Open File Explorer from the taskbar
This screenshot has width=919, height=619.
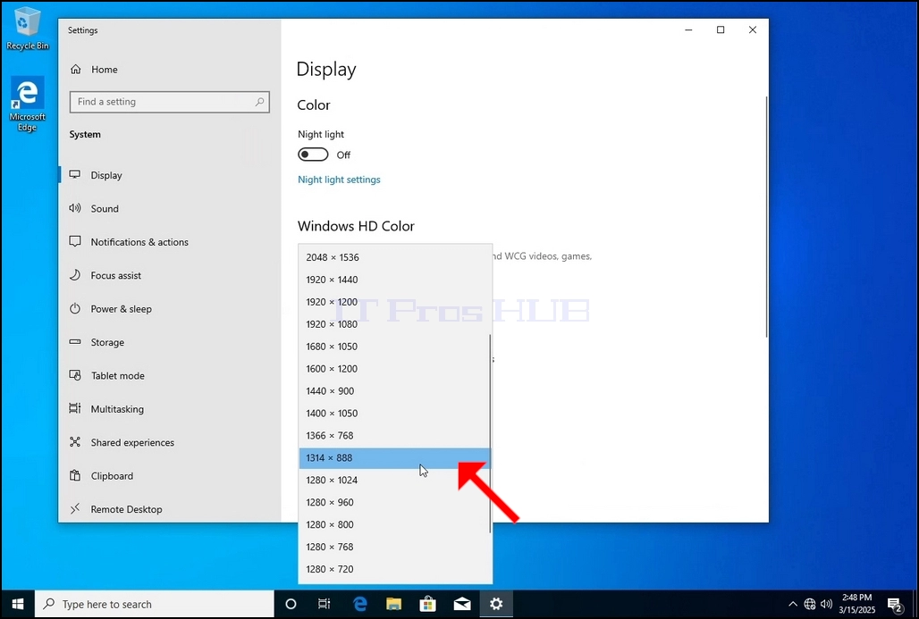pyautogui.click(x=393, y=604)
